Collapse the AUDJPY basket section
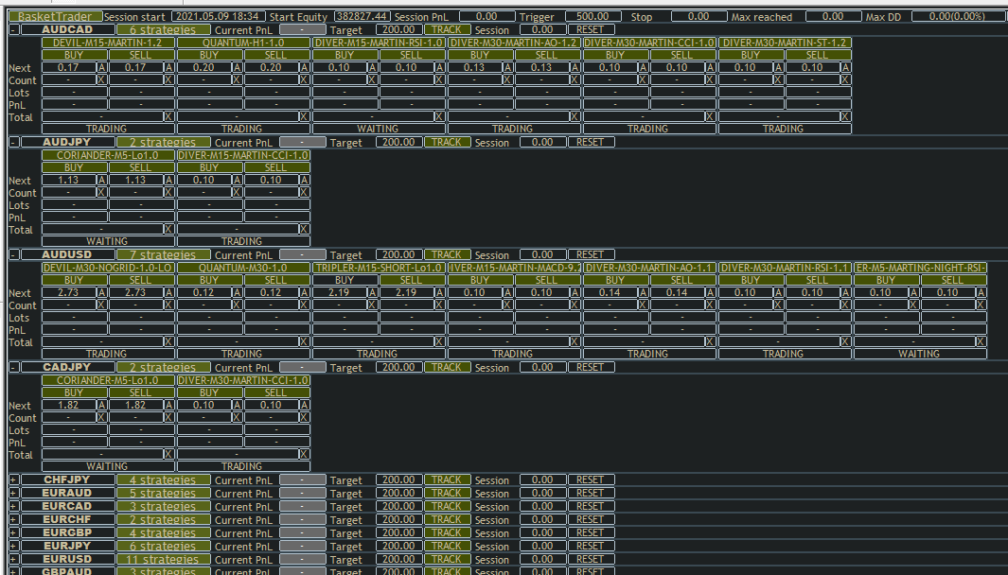 (x=13, y=142)
